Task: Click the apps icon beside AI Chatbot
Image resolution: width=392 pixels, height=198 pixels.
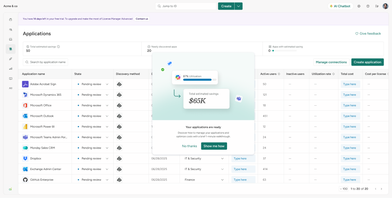Action: (x=359, y=6)
